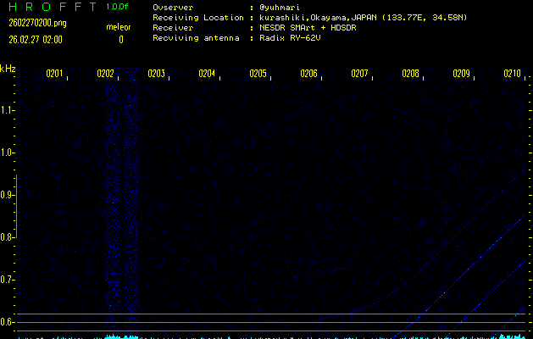
Task: Click the meteor label
Action: [119, 27]
